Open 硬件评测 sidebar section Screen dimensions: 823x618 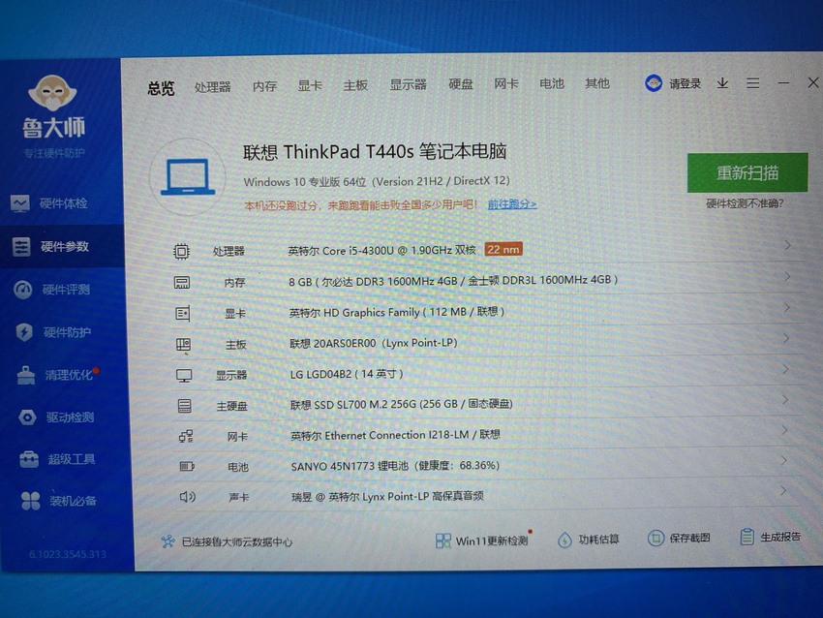tap(52, 290)
